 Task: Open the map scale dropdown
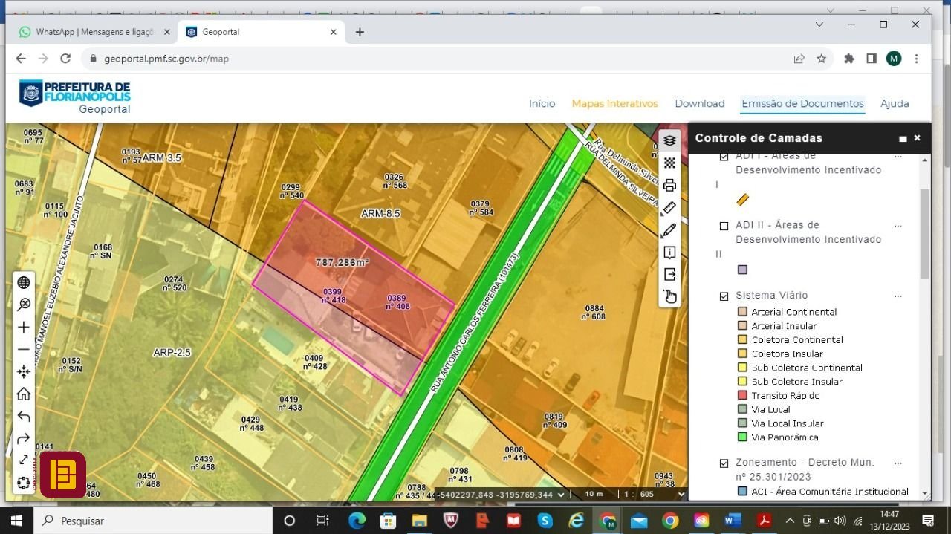[681, 495]
